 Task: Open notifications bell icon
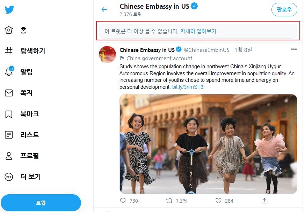click(9, 72)
